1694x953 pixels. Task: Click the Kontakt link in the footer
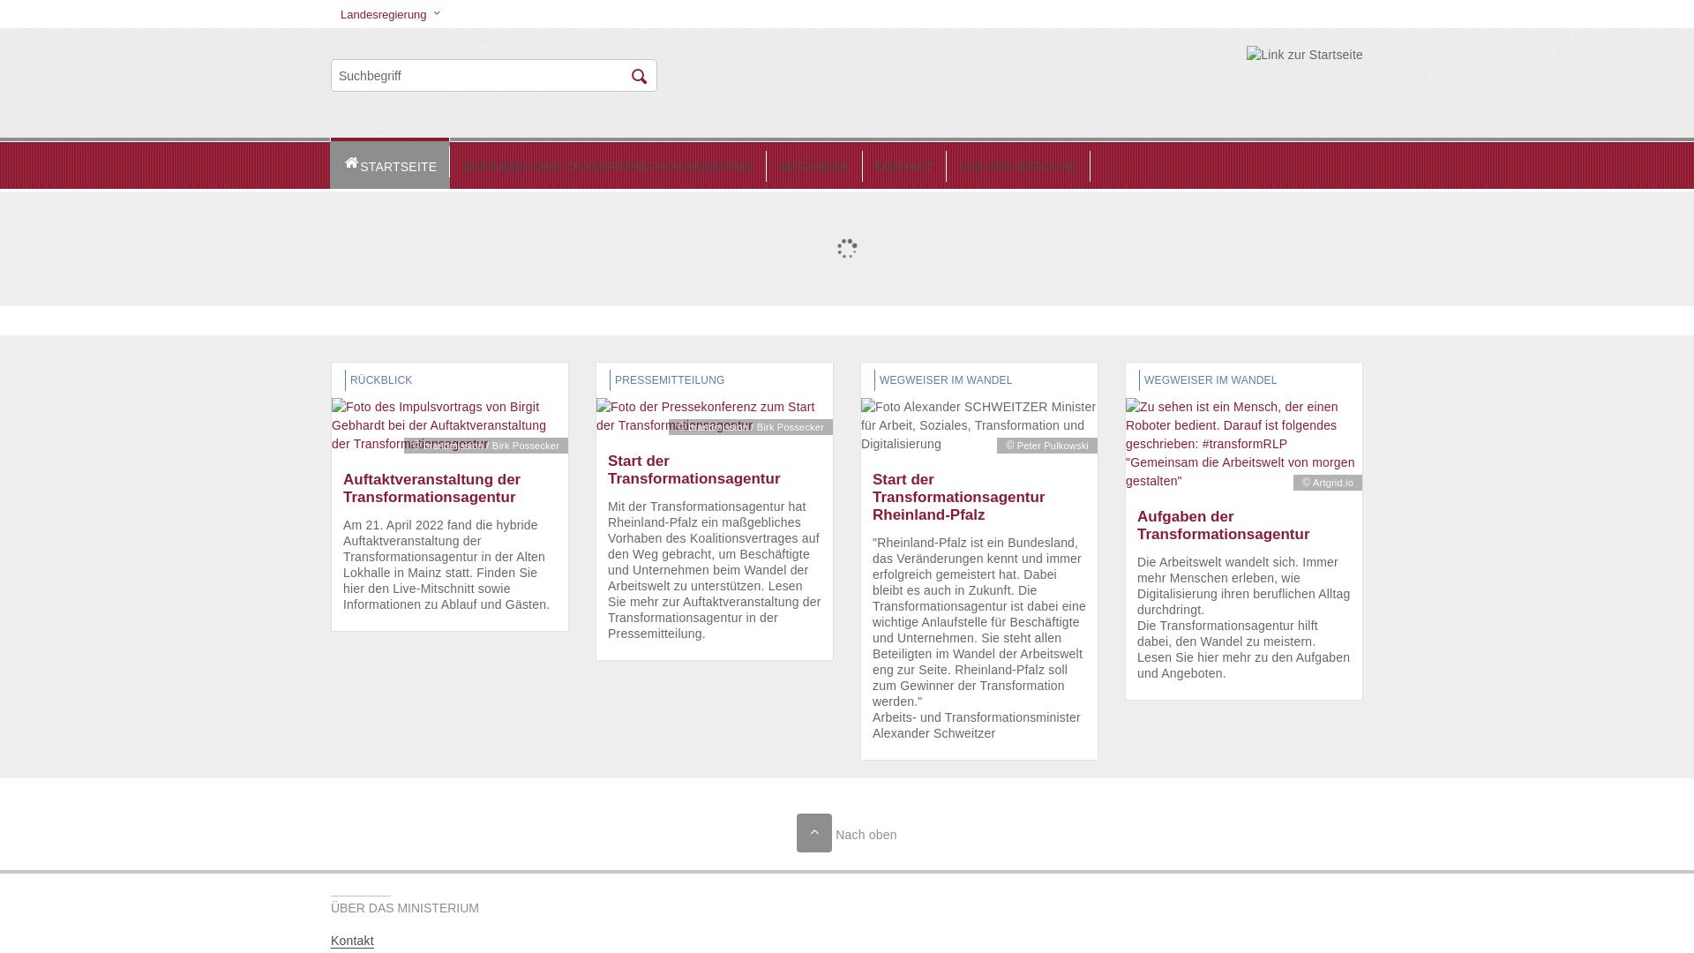(x=351, y=941)
